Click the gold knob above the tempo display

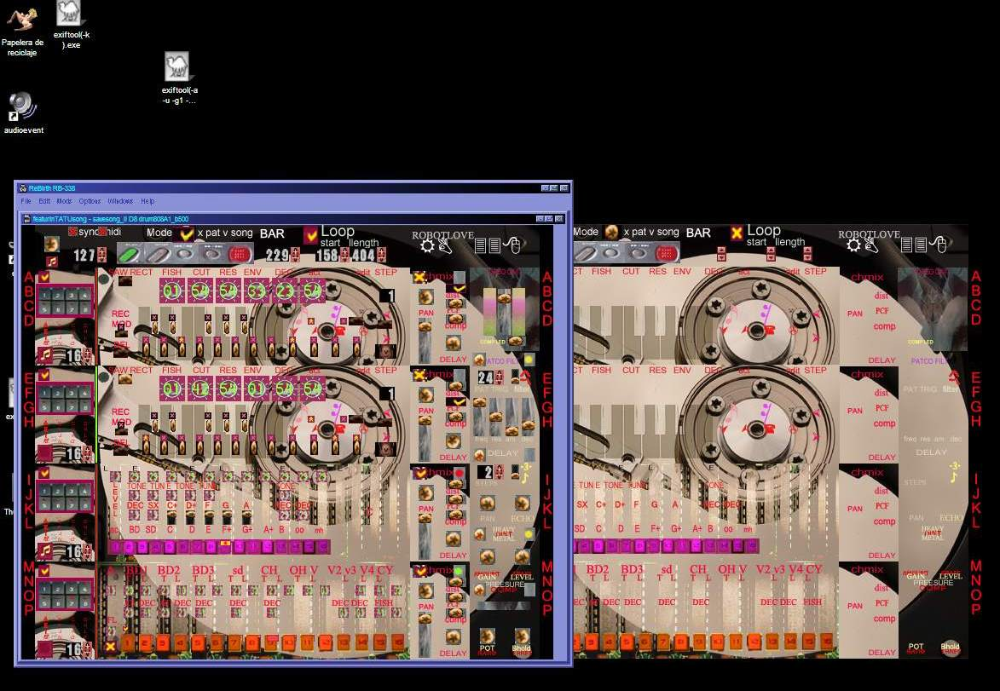52,244
